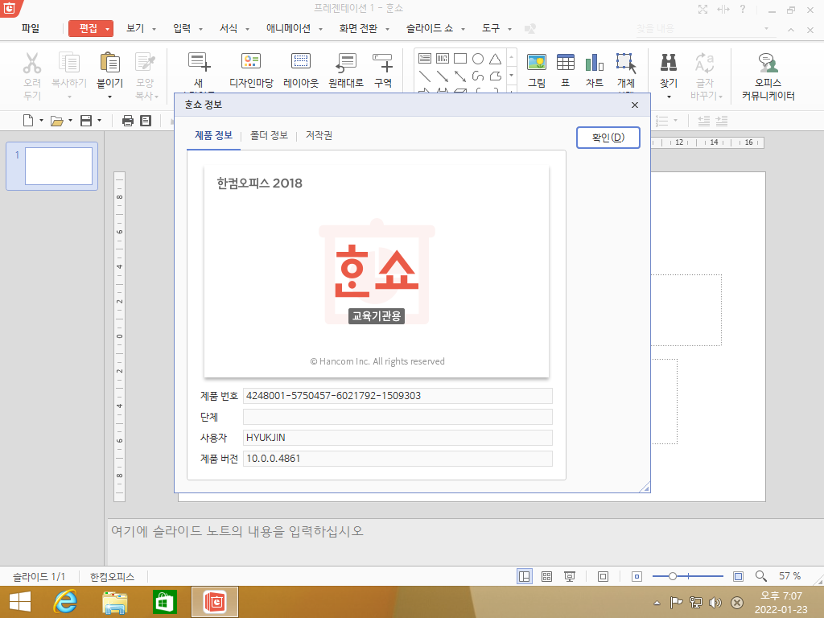
Task: Click the 57 % zoom level
Action: coord(790,576)
